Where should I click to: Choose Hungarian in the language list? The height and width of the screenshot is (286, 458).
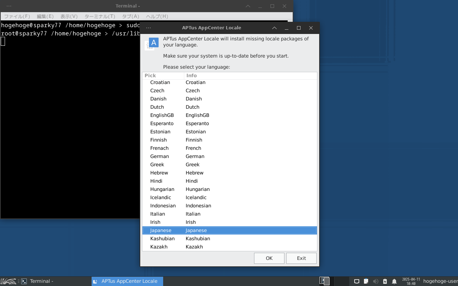point(230,189)
